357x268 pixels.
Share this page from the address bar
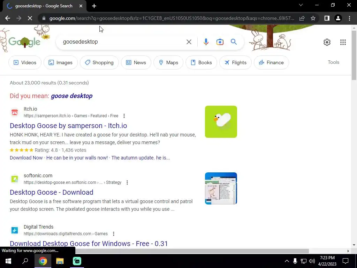click(302, 18)
